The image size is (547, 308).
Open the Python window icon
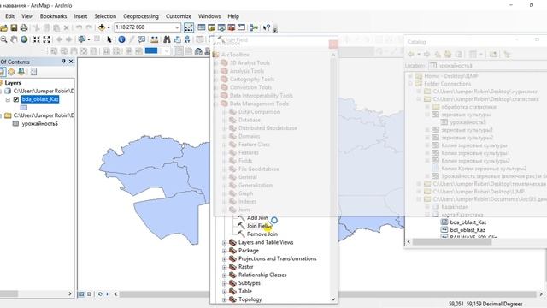(241, 27)
